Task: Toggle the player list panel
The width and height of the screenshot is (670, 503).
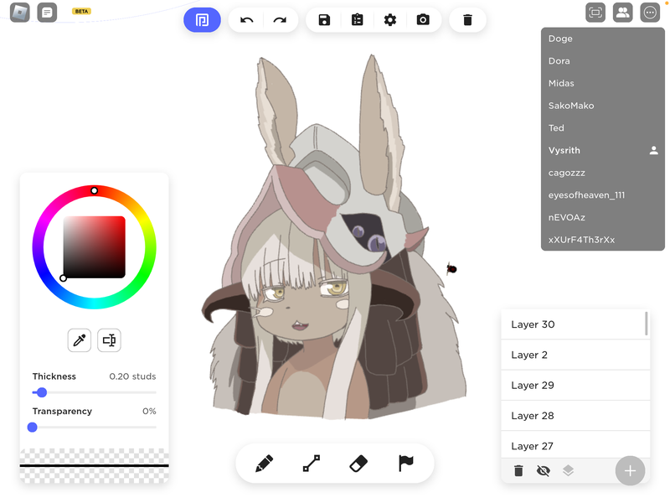Action: pyautogui.click(x=622, y=13)
